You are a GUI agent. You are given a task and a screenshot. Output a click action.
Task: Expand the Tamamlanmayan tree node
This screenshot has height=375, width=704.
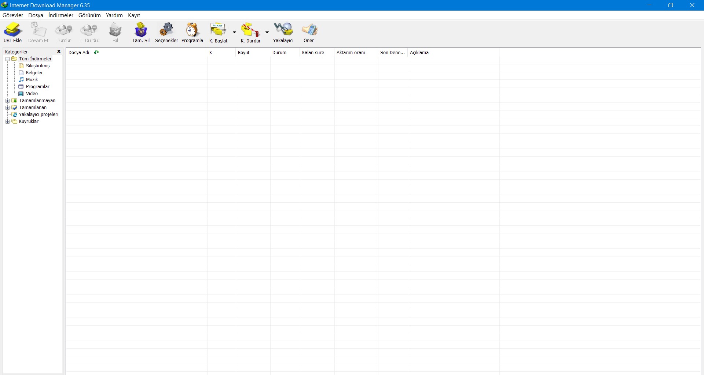point(7,101)
